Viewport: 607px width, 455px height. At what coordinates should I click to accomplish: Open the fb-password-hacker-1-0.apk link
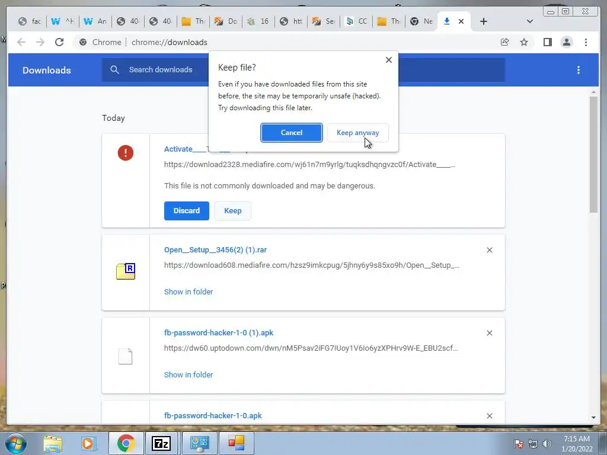point(213,415)
